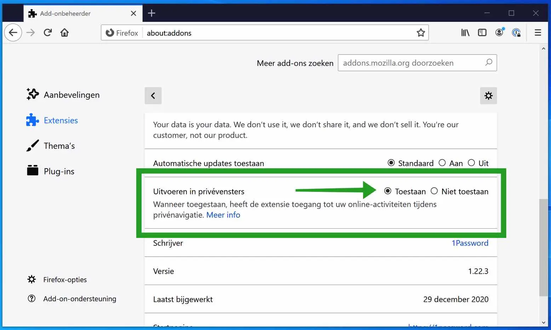Open the 1Password toolbar extension

pos(516,33)
